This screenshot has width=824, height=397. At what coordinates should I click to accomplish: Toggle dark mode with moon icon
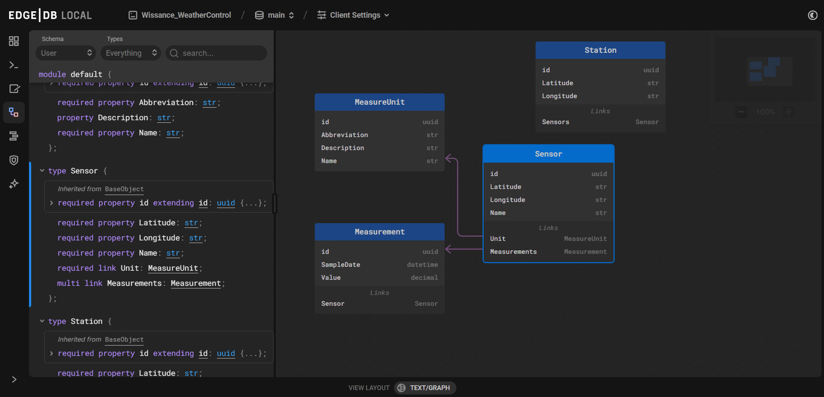click(x=812, y=15)
